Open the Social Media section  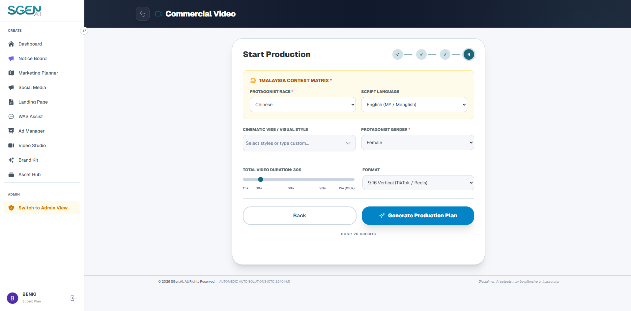[42, 87]
